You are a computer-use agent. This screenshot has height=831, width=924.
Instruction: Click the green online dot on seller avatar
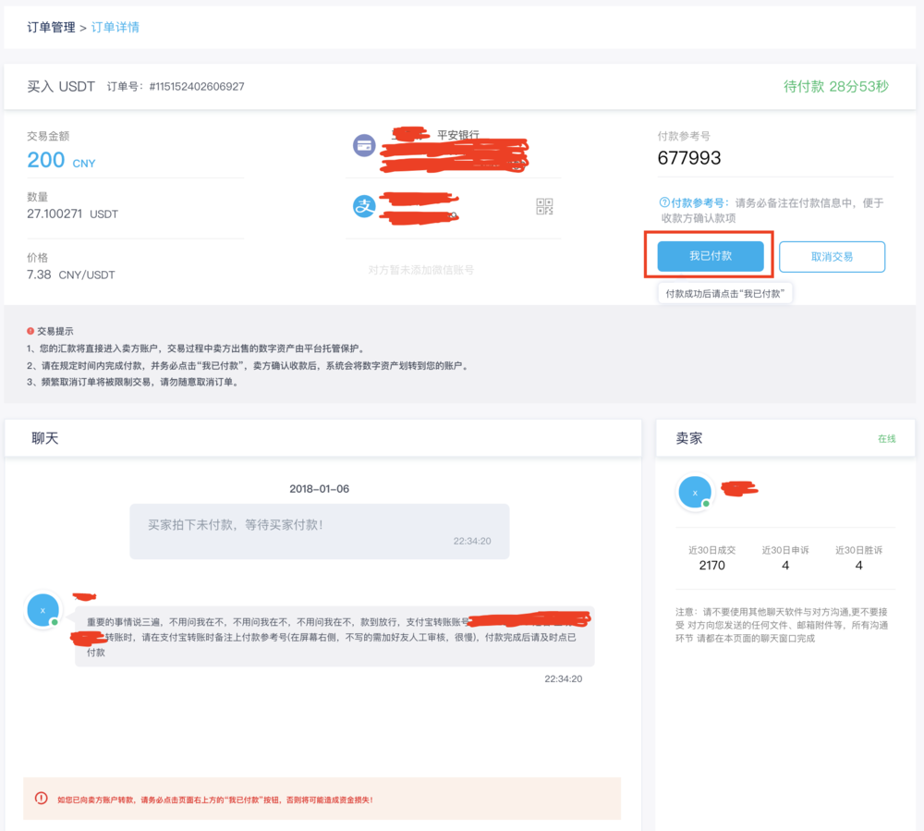tap(707, 504)
